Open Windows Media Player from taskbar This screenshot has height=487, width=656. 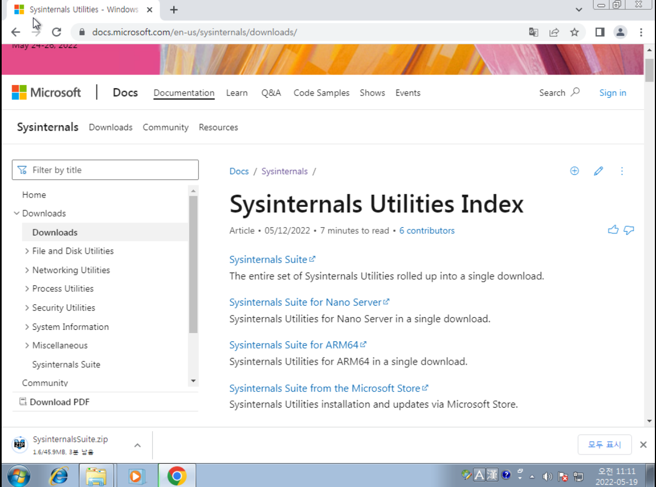click(x=136, y=476)
